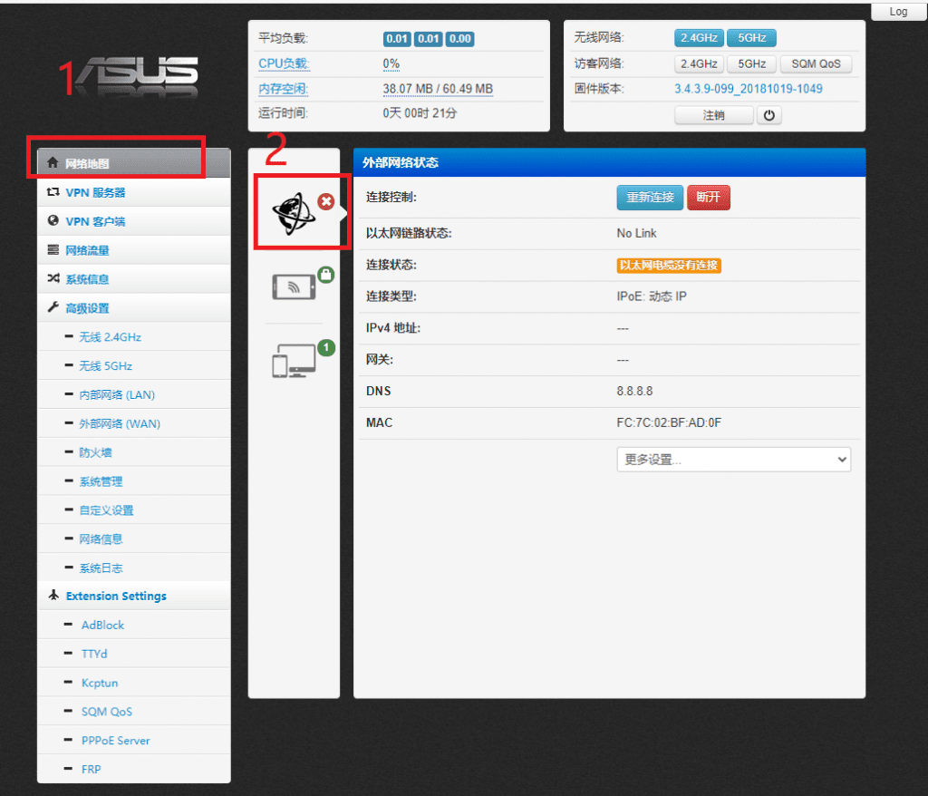Click the IPoE: 动态 IP connection type
Screen dimensions: 928x796
pos(652,296)
